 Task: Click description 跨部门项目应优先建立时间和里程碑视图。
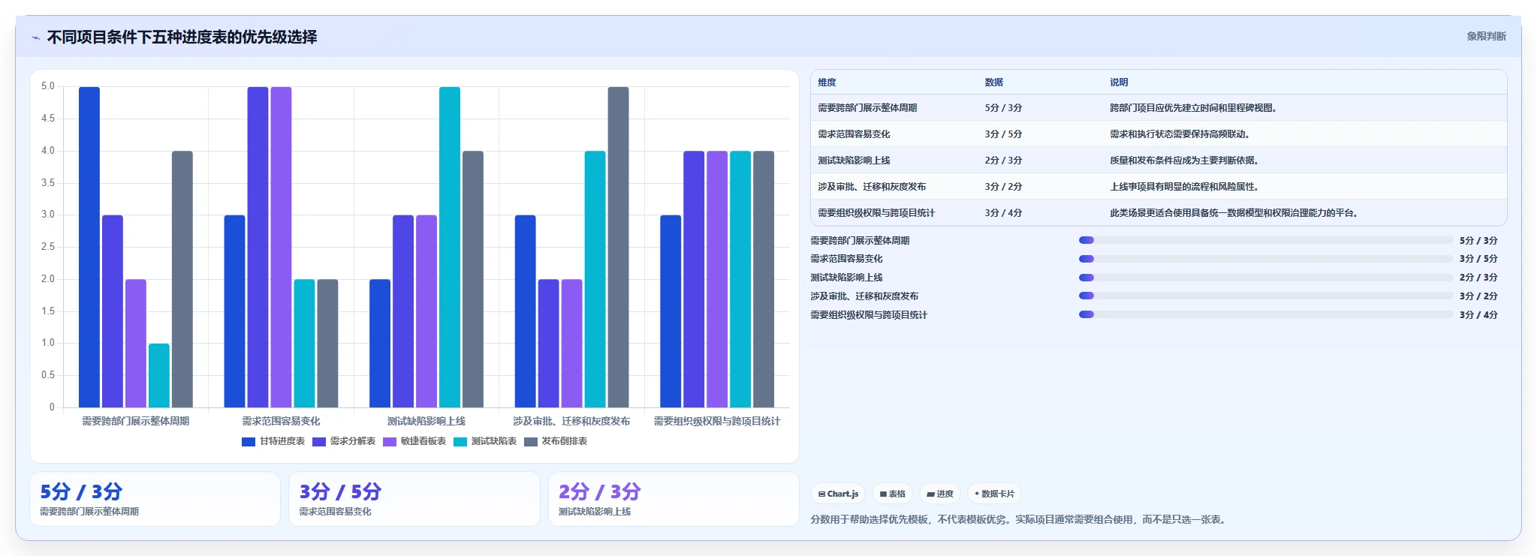coord(1195,108)
